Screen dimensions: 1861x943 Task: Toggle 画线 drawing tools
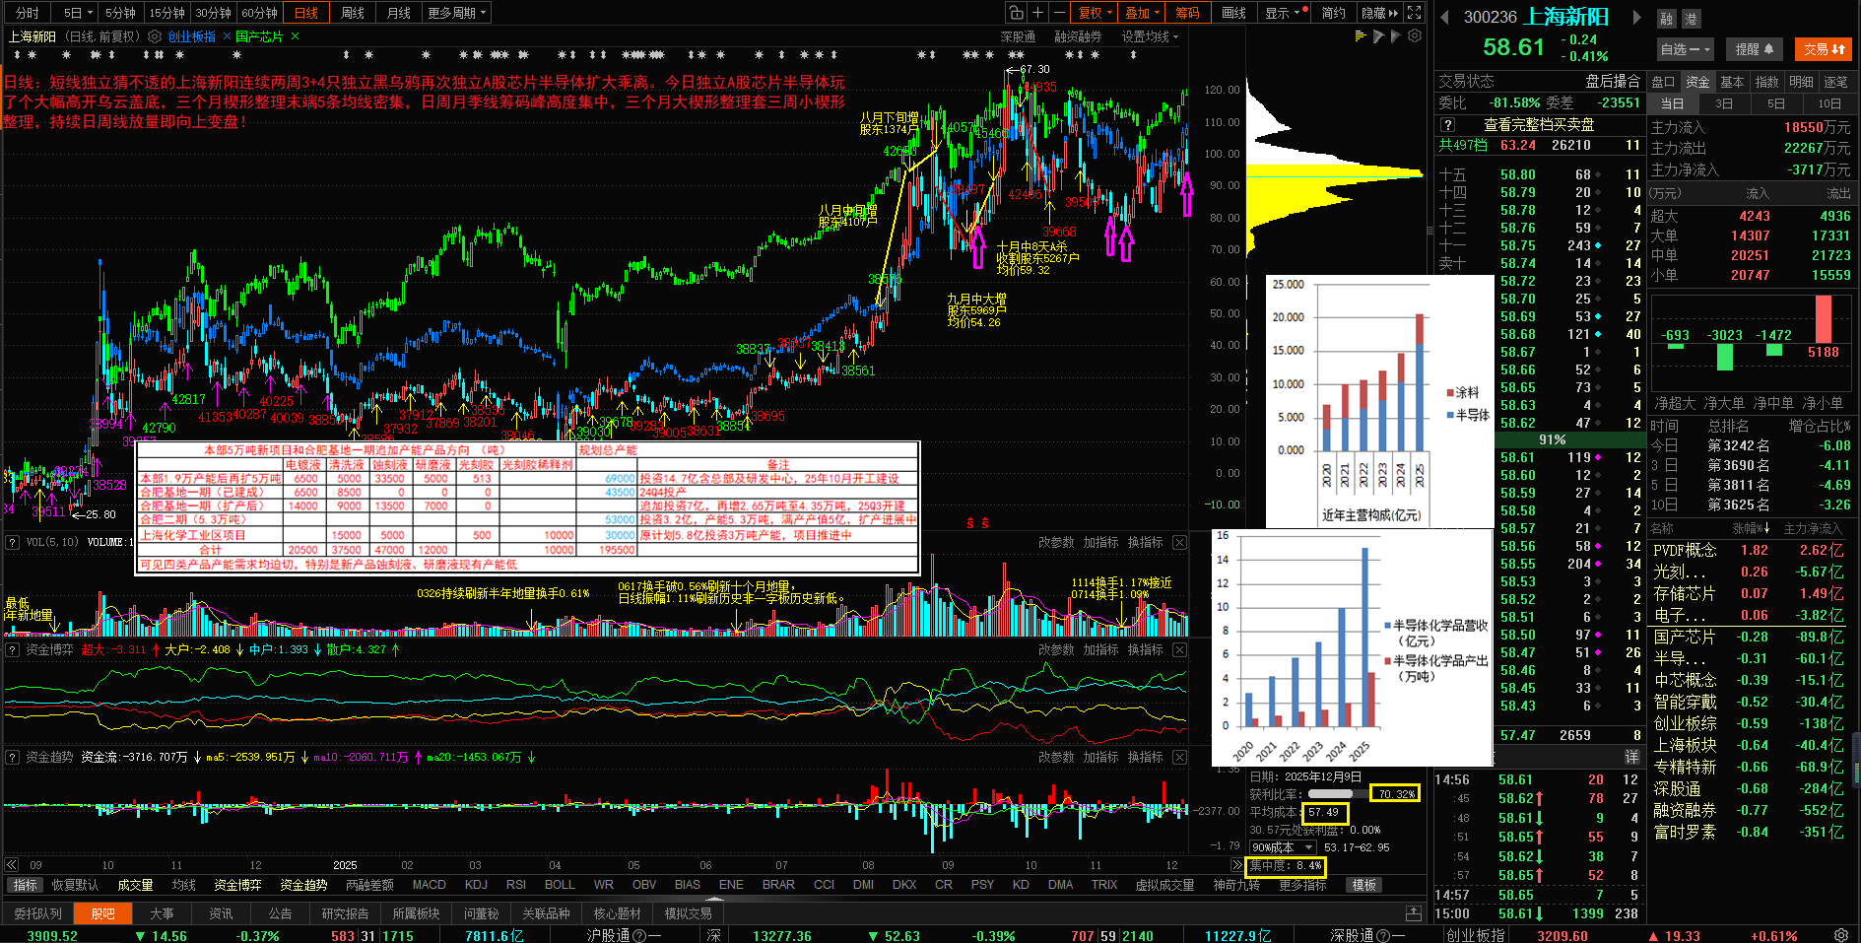pyautogui.click(x=1233, y=13)
